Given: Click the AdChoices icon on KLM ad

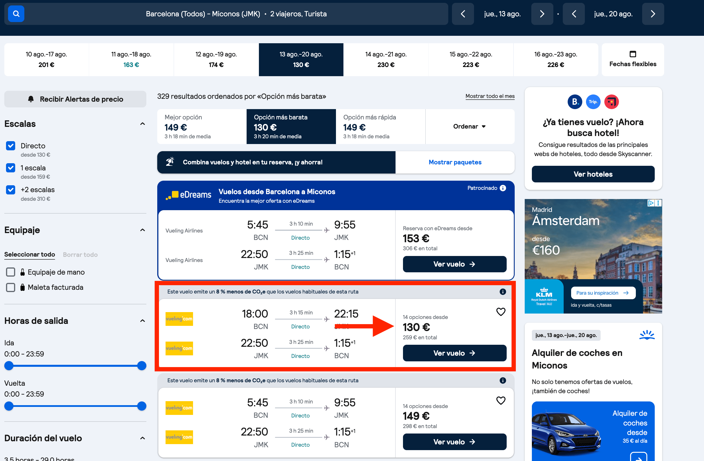Looking at the screenshot, I should pyautogui.click(x=650, y=203).
